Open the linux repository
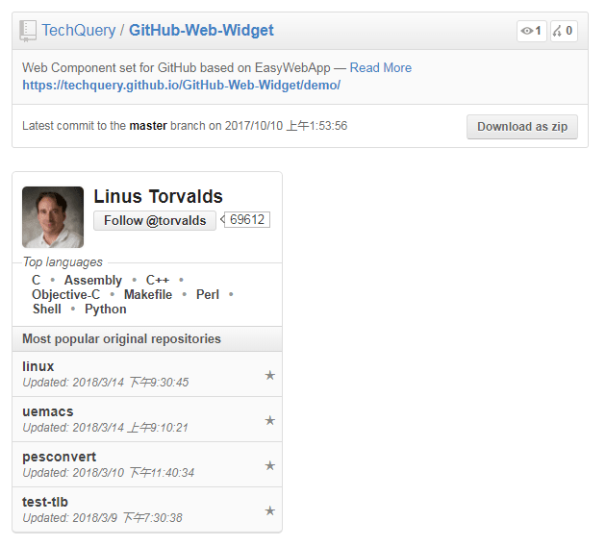 point(38,366)
